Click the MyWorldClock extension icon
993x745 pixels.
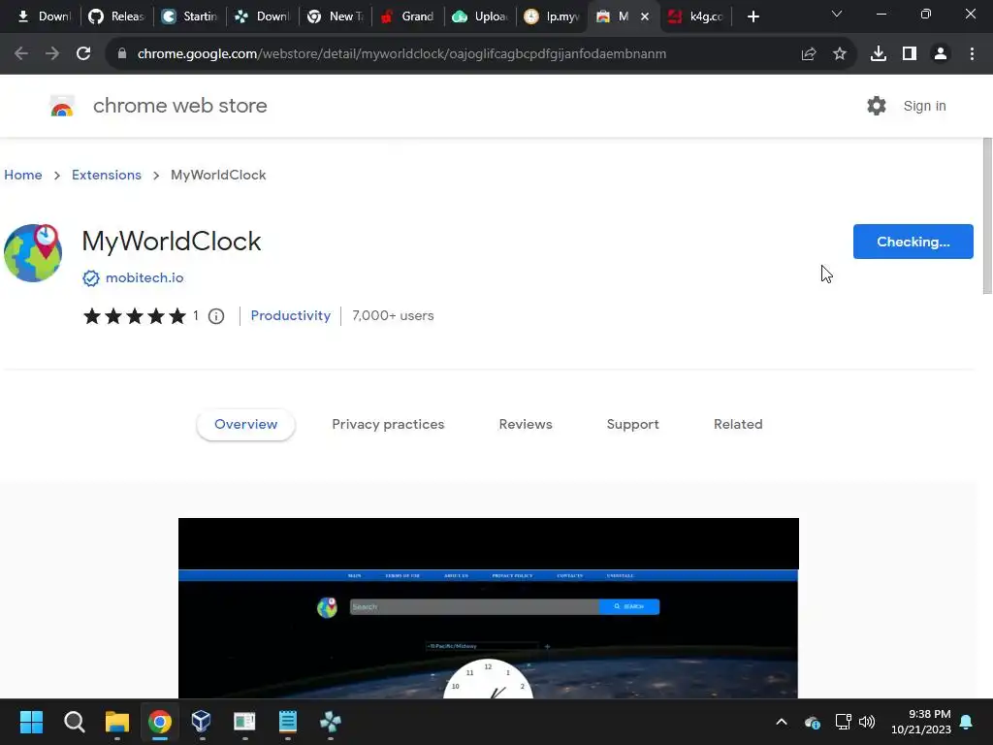click(x=33, y=253)
